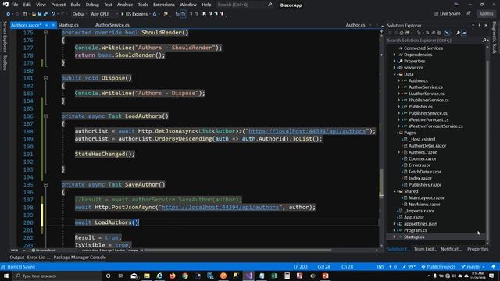Select Startup.cs in Solution Explorer tree
500x281 pixels.
[414, 237]
